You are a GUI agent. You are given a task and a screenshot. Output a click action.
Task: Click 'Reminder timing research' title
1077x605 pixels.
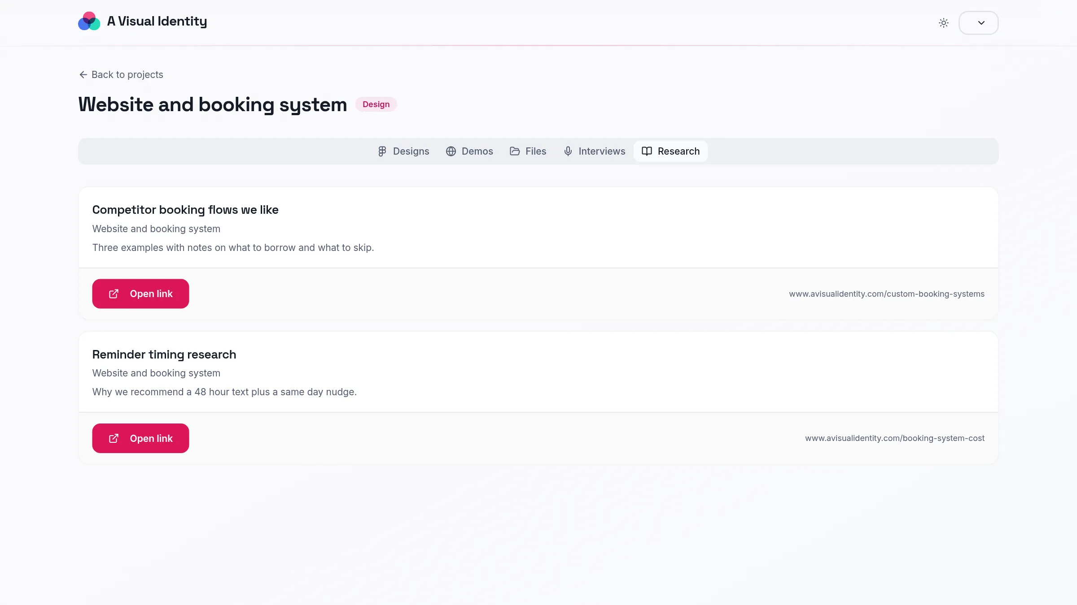click(x=164, y=354)
